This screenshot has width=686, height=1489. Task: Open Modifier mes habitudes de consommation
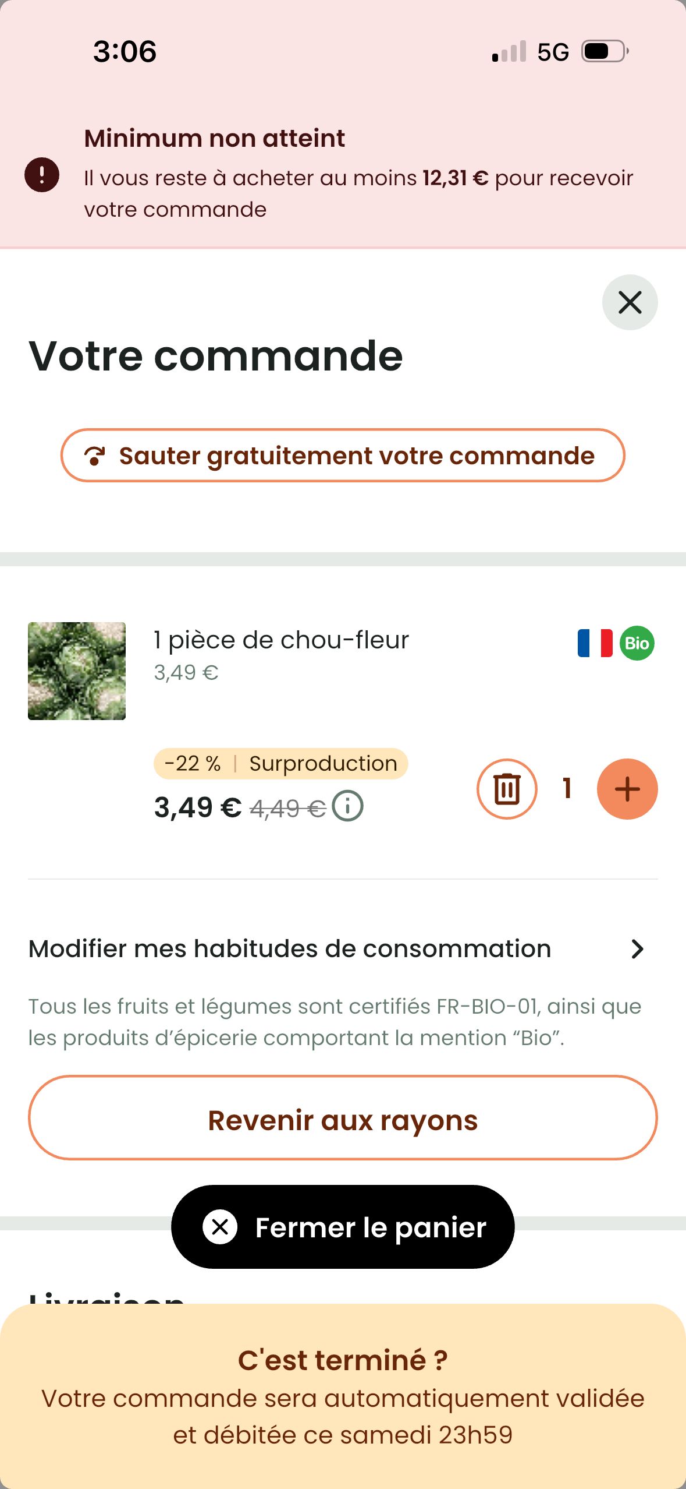[290, 949]
